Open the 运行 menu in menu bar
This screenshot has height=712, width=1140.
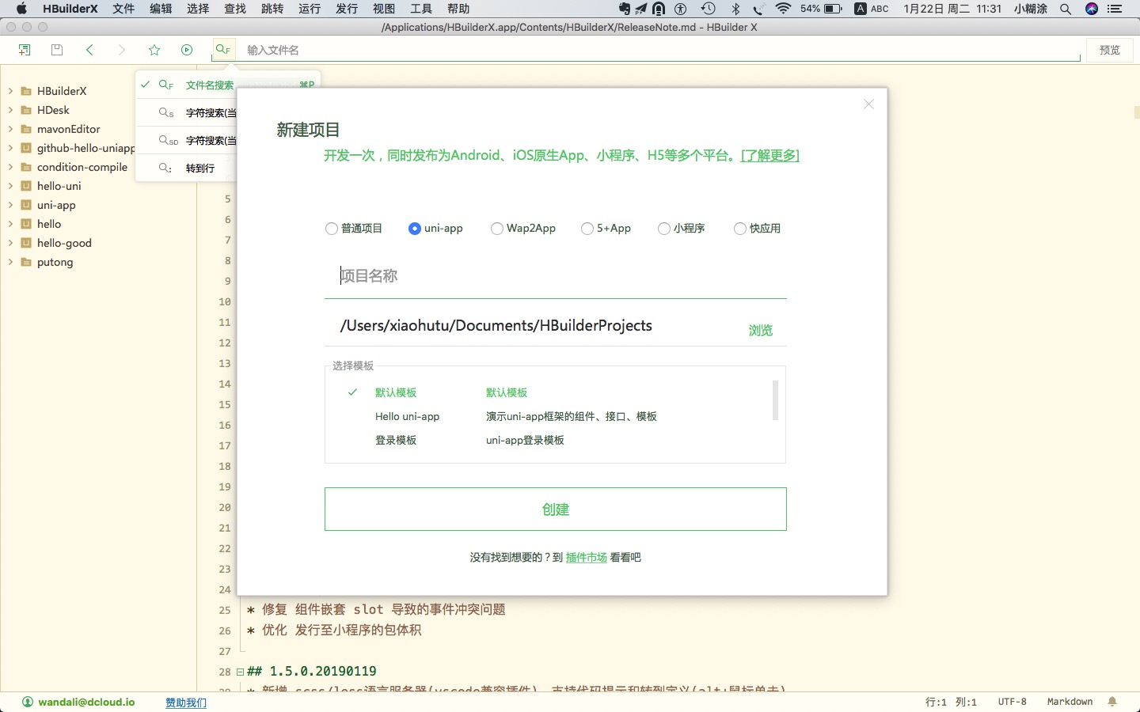click(x=310, y=9)
